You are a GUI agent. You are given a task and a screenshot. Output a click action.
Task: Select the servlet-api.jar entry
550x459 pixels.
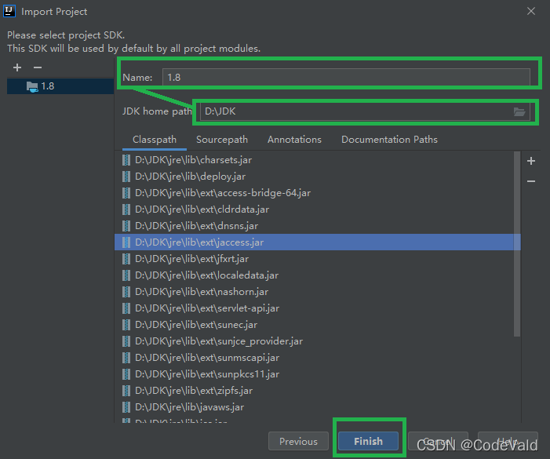(317, 308)
